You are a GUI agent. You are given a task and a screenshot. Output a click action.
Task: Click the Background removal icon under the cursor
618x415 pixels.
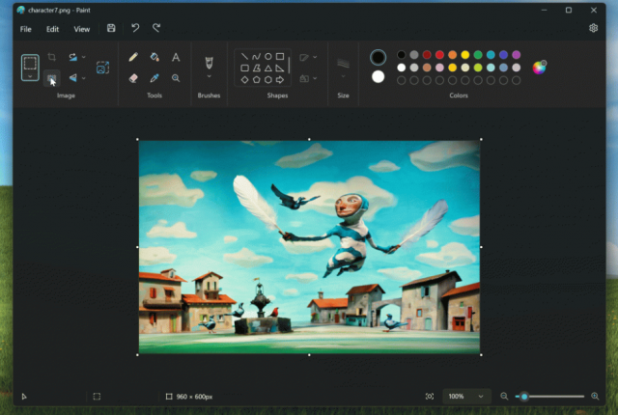[x=51, y=78]
